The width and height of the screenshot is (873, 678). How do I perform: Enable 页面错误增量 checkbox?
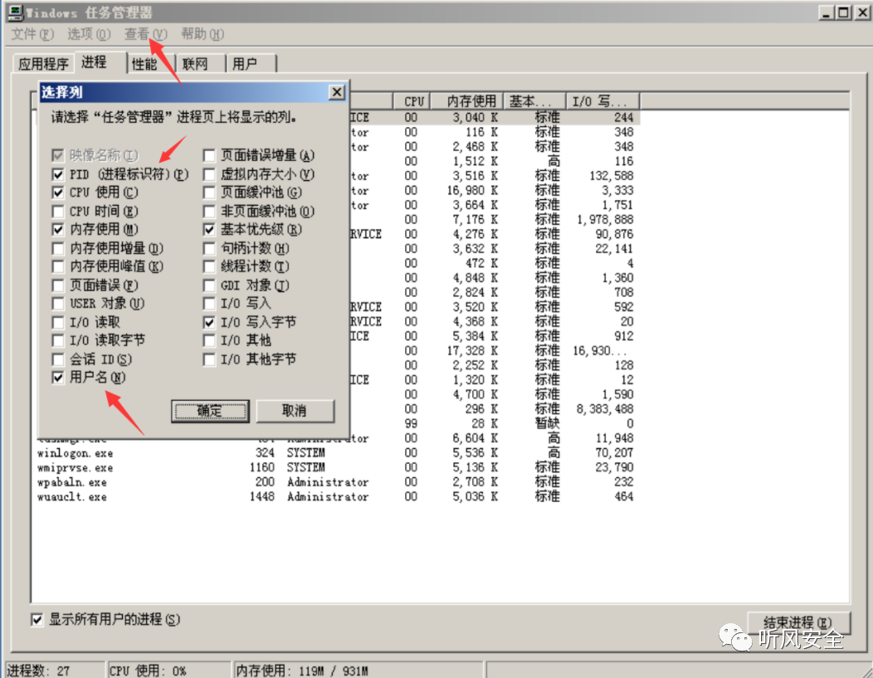click(x=209, y=155)
